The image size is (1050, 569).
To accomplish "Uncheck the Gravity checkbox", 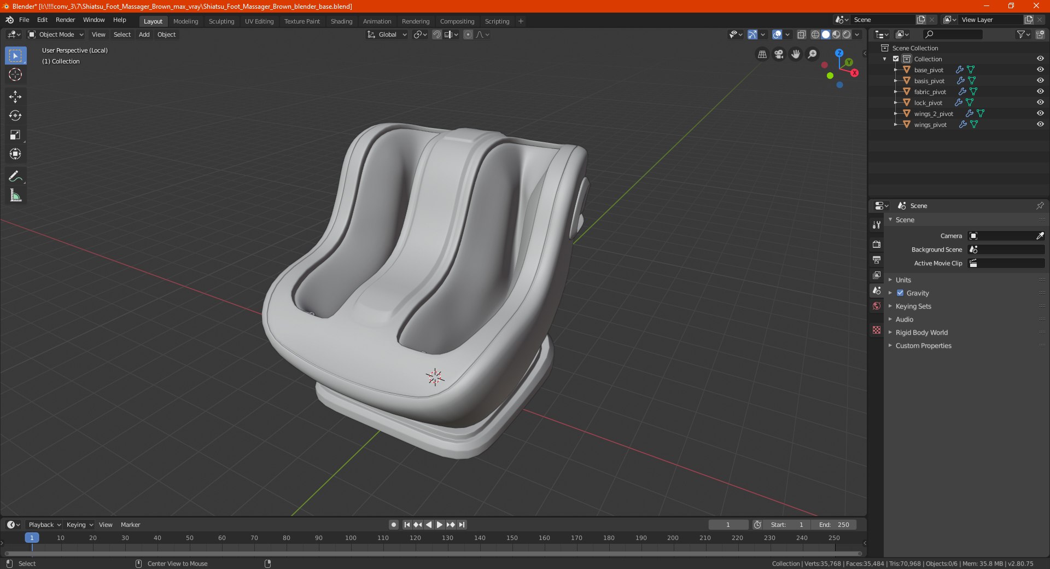I will [900, 293].
